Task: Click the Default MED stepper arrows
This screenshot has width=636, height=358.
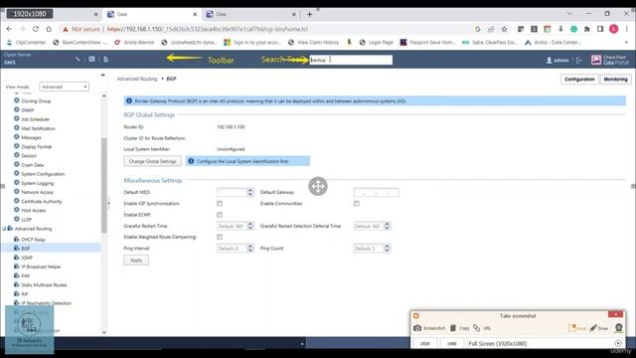Action: coord(250,192)
